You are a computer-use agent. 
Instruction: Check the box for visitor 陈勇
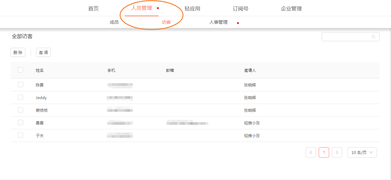(21, 84)
